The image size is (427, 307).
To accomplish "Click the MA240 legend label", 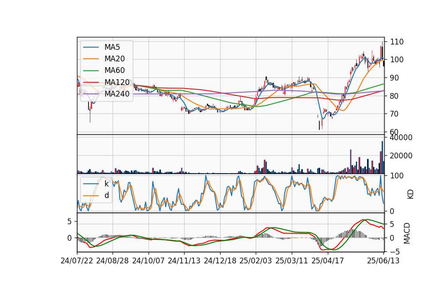I will pyautogui.click(x=117, y=94).
